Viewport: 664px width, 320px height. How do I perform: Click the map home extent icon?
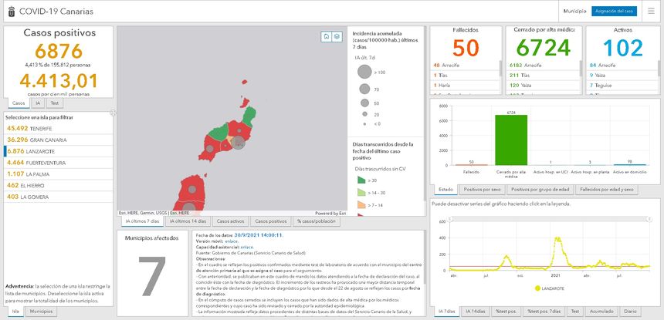pyautogui.click(x=327, y=36)
